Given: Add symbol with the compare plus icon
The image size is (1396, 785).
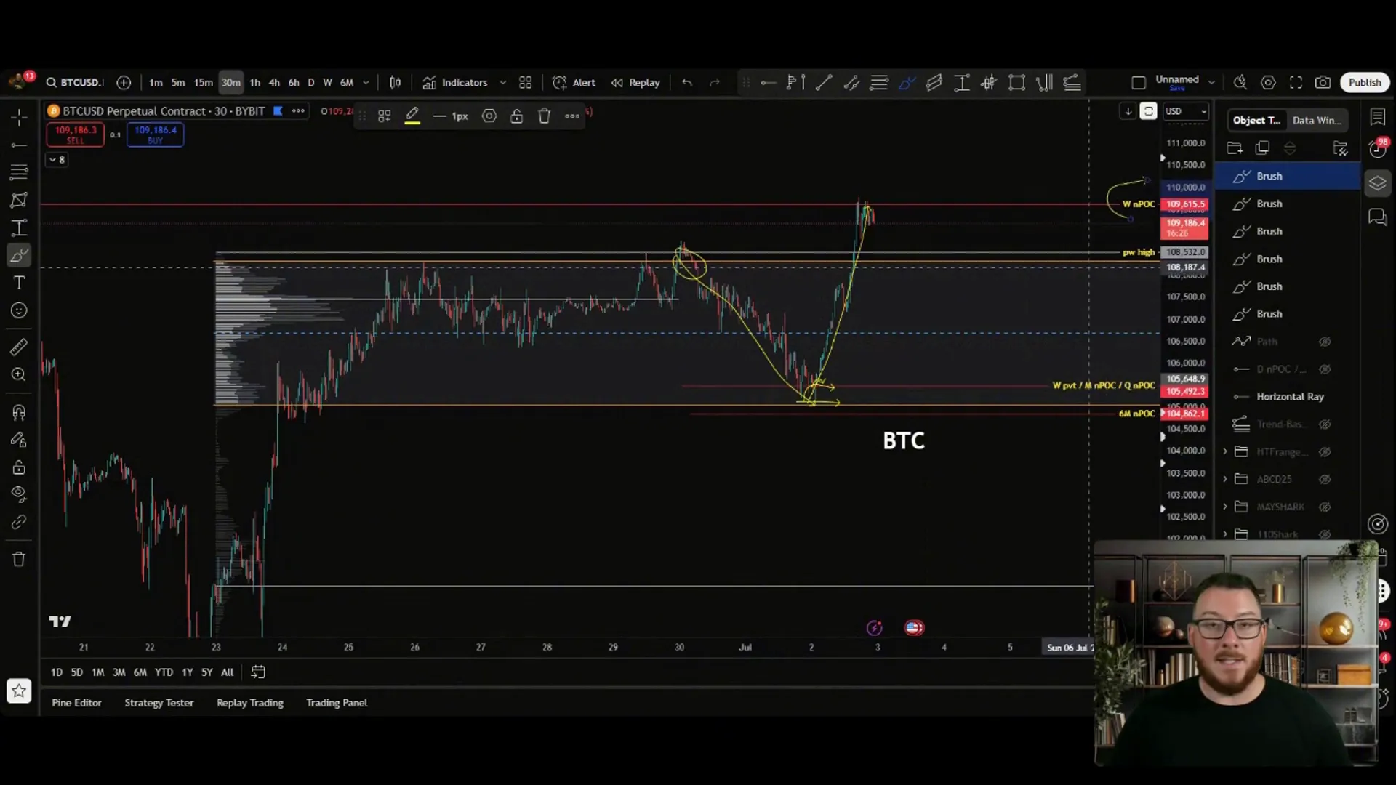Looking at the screenshot, I should 124,83.
